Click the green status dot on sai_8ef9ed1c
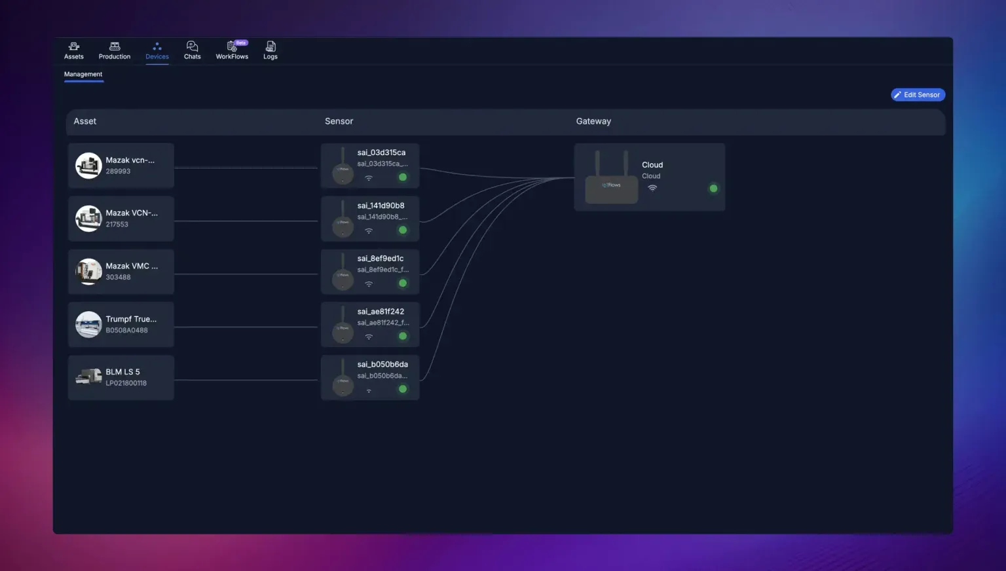This screenshot has width=1006, height=571. [403, 284]
